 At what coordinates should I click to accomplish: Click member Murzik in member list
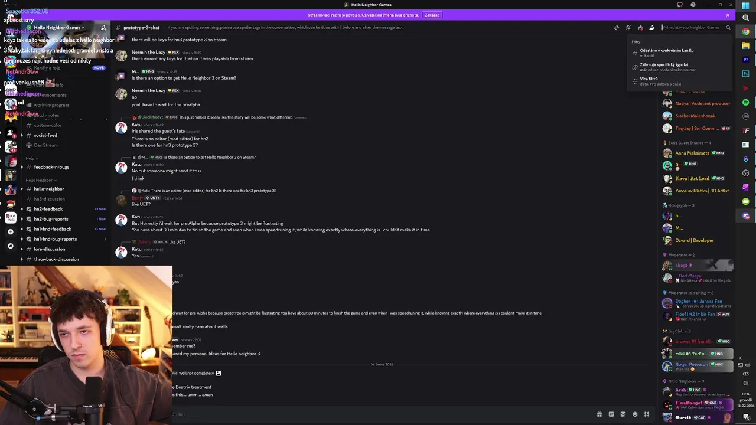coord(697,417)
